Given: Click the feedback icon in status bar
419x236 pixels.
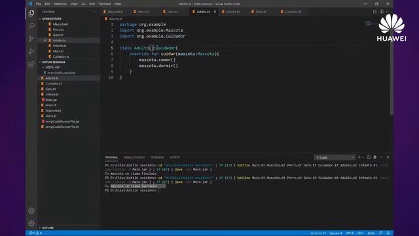Looking at the screenshot, I should pyautogui.click(x=381, y=233).
